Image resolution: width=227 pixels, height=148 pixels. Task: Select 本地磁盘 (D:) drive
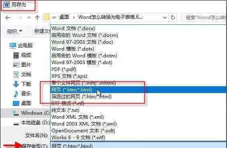[x=35, y=123]
